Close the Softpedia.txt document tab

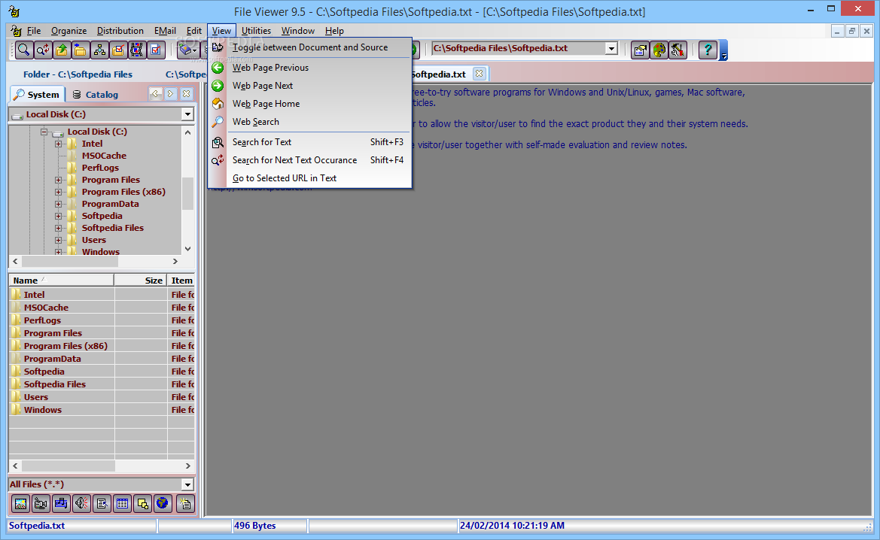tap(479, 74)
